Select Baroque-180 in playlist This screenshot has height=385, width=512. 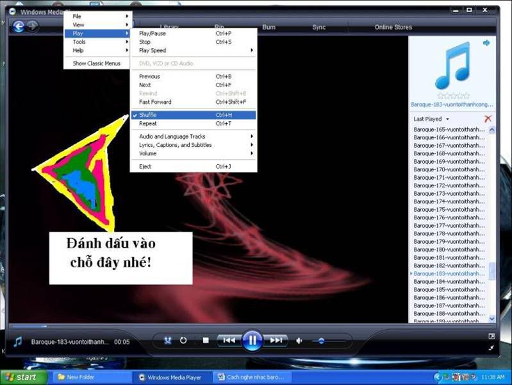click(x=449, y=249)
